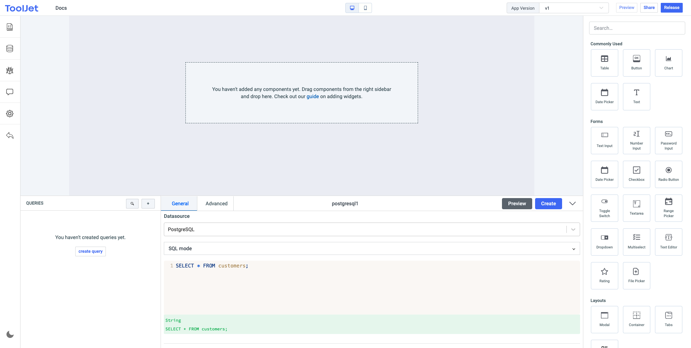Image resolution: width=691 pixels, height=348 pixels.
Task: Click the back arrow icon in sidebar
Action: pyautogui.click(x=10, y=136)
